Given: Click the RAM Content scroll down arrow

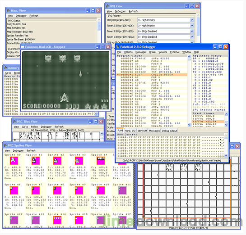Looking at the screenshot, I should click(226, 156).
